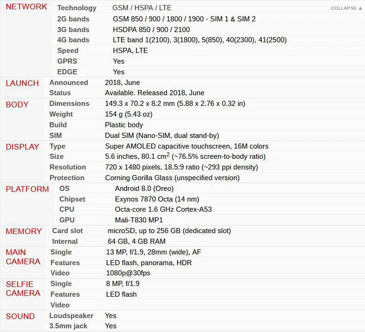Click the Technology label

(x=77, y=8)
